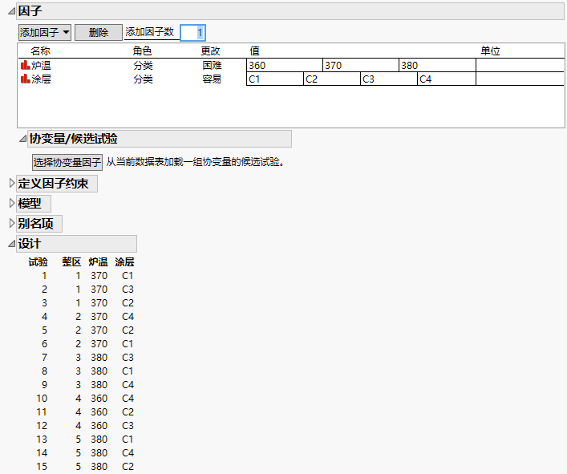This screenshot has width=567, height=474.
Task: Select the 炉温 factor name
Action: [x=41, y=66]
